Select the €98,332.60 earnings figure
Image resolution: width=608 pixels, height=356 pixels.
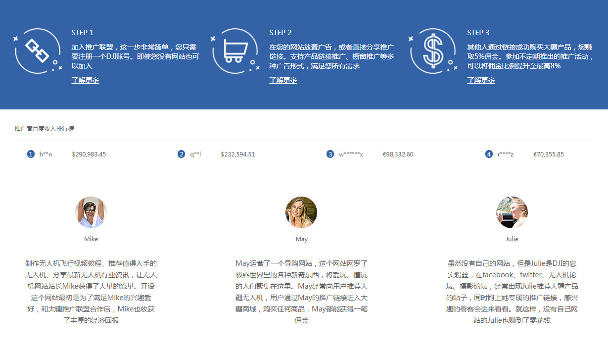(x=399, y=154)
